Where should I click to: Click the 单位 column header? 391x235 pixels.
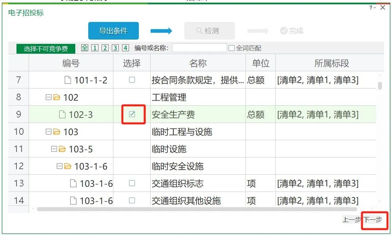point(260,63)
